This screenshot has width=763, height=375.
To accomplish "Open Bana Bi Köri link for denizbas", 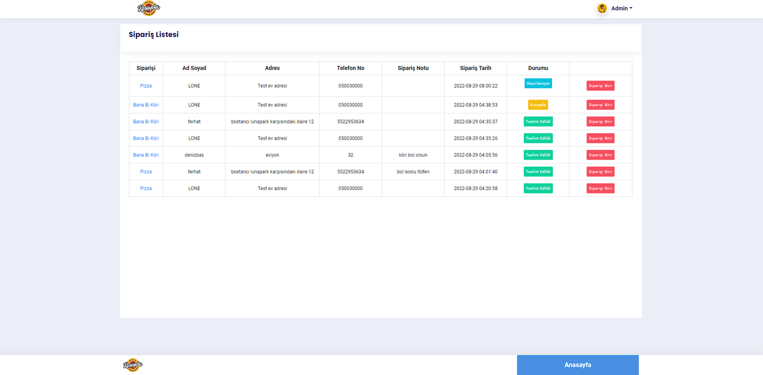I will [x=146, y=155].
